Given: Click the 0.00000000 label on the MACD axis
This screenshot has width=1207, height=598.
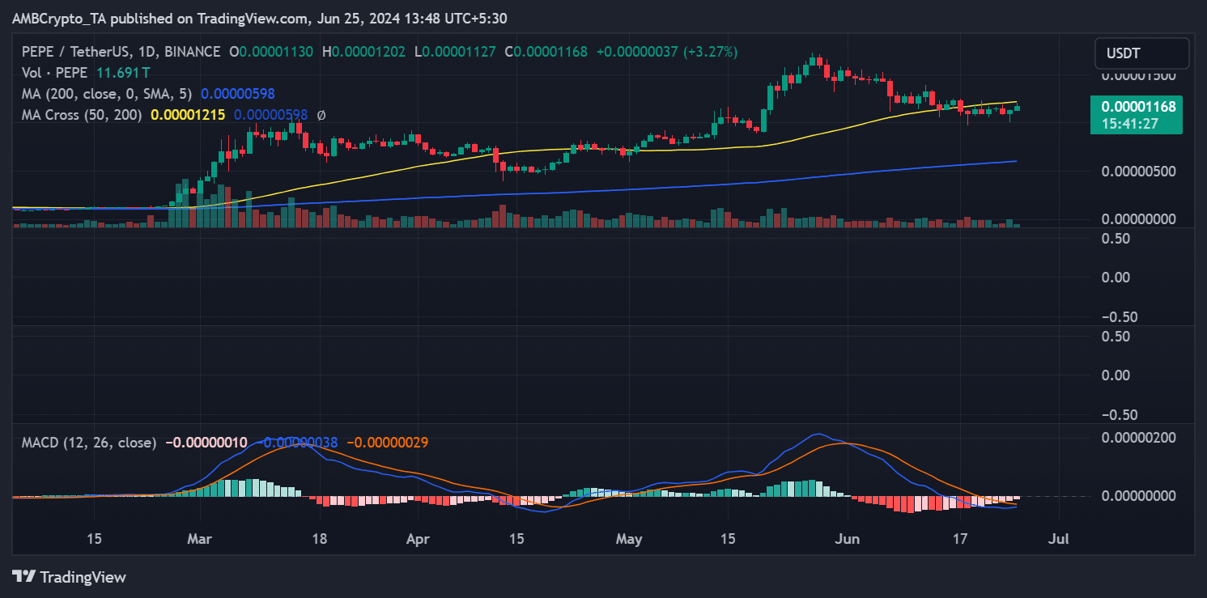Looking at the screenshot, I should (1138, 495).
